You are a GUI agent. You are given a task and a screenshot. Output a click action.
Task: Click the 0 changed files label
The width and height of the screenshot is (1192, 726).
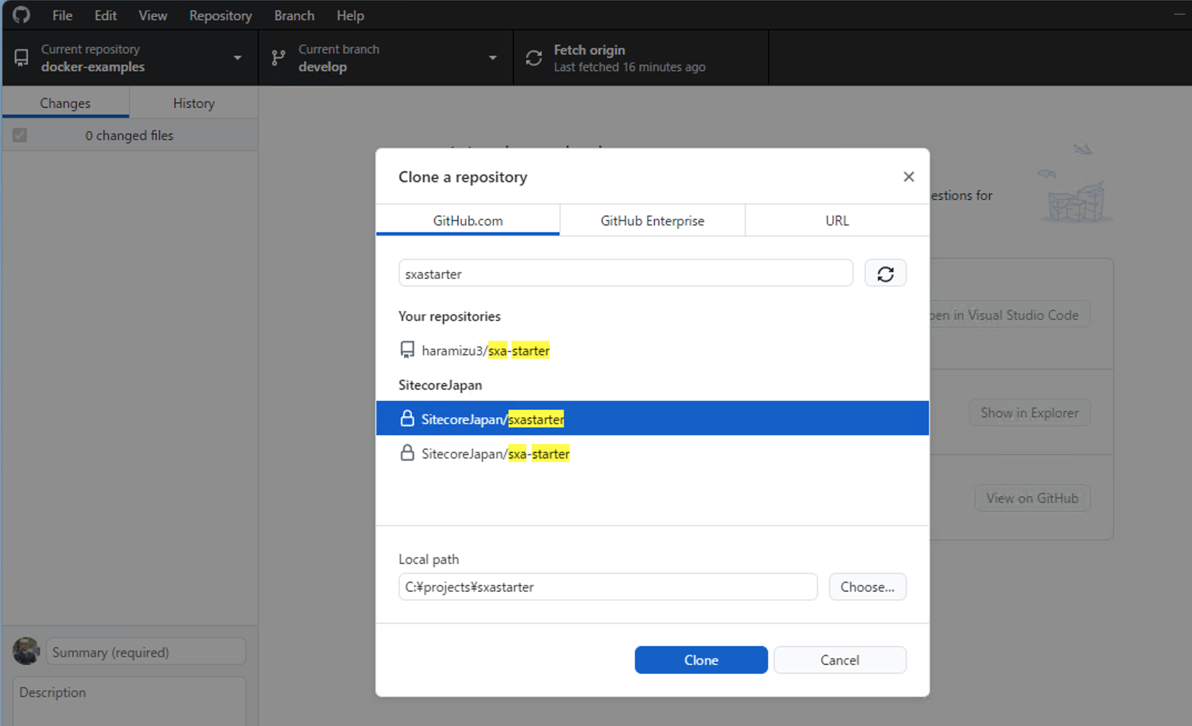(x=129, y=135)
